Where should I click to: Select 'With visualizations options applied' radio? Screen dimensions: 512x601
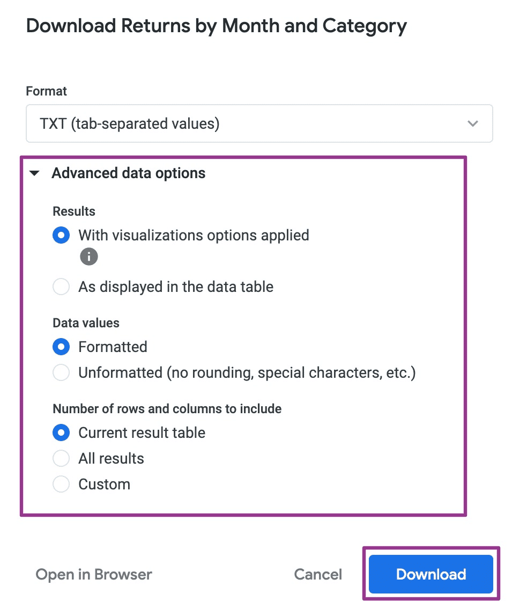point(61,236)
